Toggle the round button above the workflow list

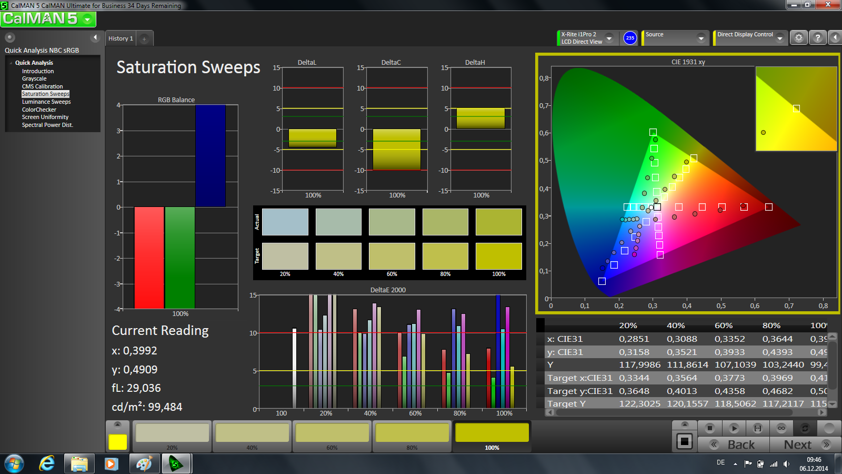[10, 37]
